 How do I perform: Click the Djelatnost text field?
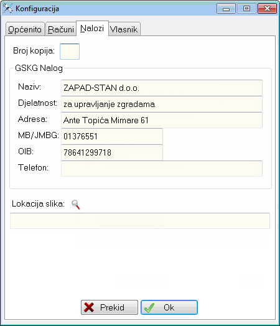click(x=162, y=104)
